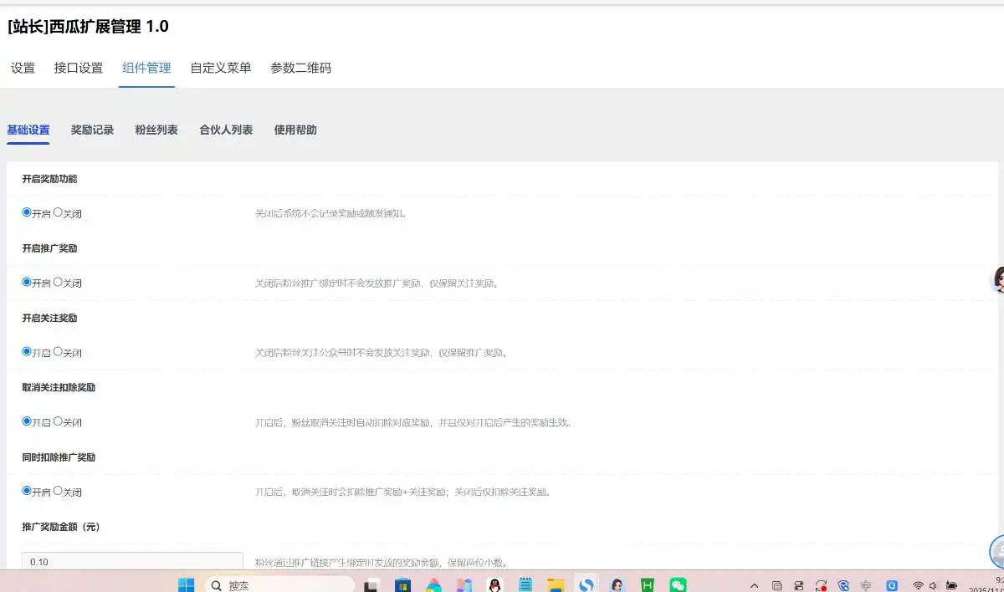Open the Sogou browser taskbar icon
The image size is (1004, 592).
(586, 584)
